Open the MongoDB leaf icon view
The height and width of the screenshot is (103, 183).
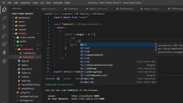(x=4, y=53)
